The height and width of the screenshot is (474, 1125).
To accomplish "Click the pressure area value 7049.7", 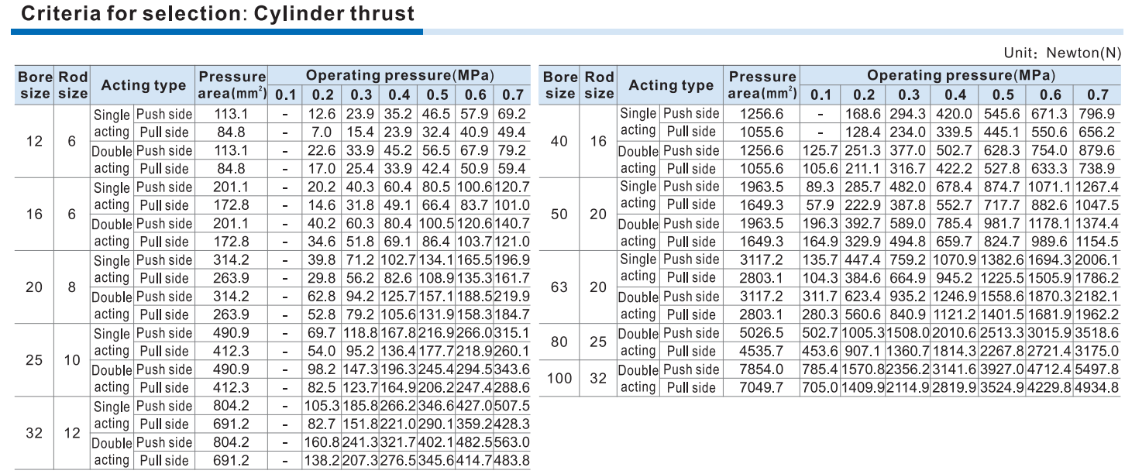I will coord(762,387).
